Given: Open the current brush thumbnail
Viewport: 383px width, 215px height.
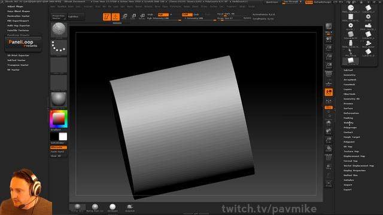Looking at the screenshot, I should click(x=59, y=30).
